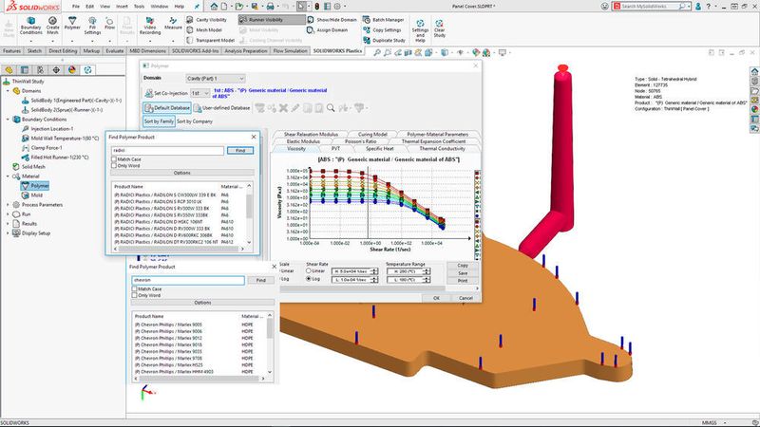Screen dimensions: 760x427
Task: Open the Batch Manager
Action: 384,20
